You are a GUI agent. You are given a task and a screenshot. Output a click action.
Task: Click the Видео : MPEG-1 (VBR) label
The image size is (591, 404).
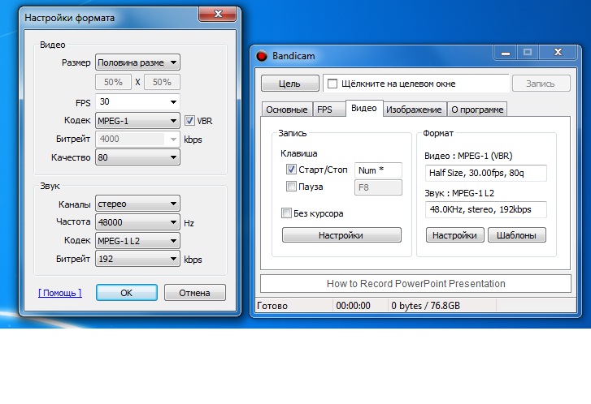click(x=468, y=156)
